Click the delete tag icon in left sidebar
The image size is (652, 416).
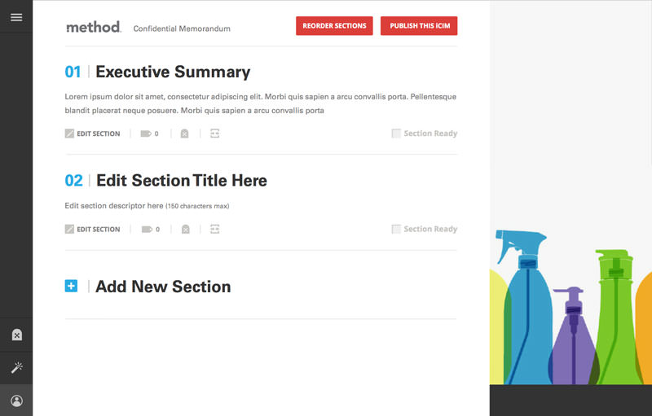tap(16, 335)
